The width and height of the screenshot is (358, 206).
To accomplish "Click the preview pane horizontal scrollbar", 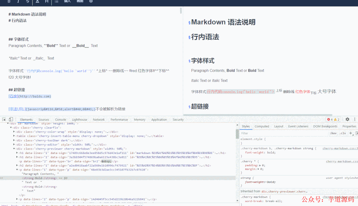I will (257, 115).
